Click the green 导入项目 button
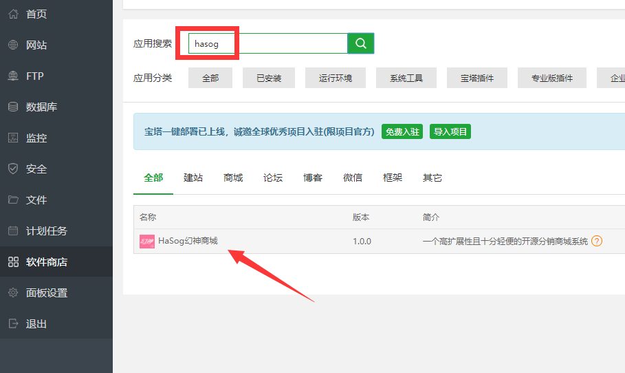 450,131
